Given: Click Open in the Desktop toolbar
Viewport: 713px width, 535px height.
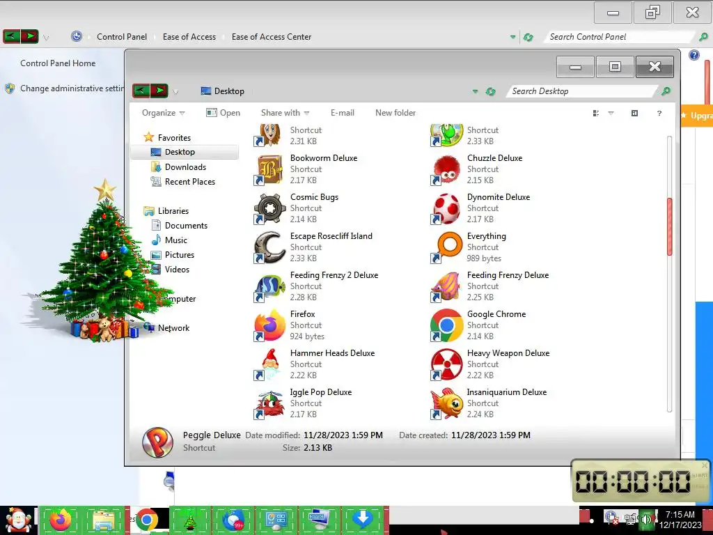Looking at the screenshot, I should pyautogui.click(x=224, y=113).
